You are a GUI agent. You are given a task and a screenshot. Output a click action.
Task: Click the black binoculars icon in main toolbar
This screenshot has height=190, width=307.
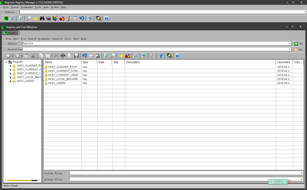pos(42,18)
